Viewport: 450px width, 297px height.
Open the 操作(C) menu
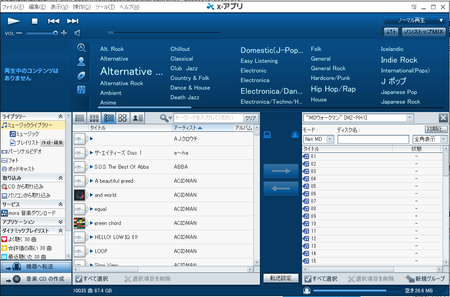pyautogui.click(x=82, y=7)
